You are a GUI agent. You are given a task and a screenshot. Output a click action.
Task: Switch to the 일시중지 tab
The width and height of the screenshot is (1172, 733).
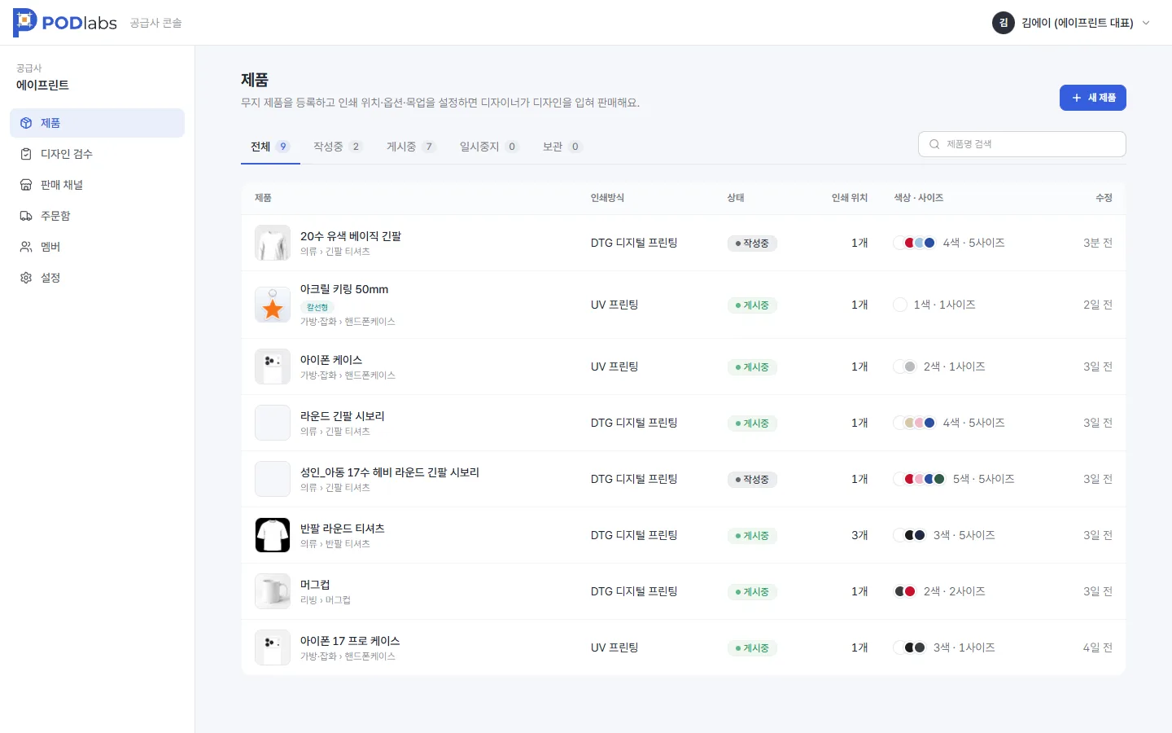pyautogui.click(x=489, y=147)
